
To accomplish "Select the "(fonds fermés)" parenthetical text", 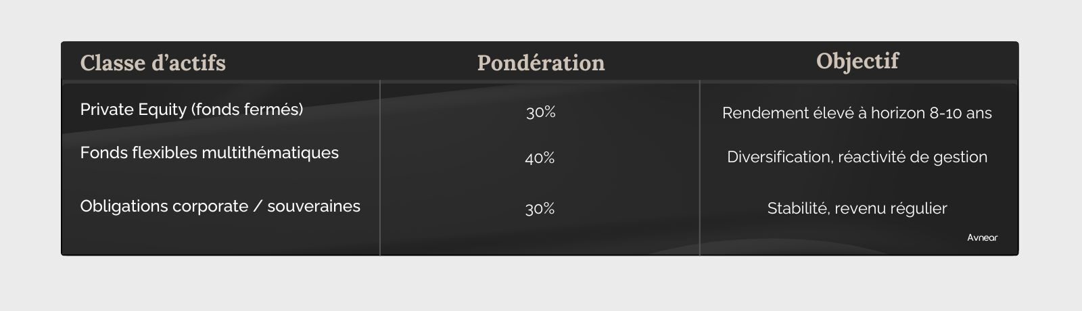I will [247, 110].
